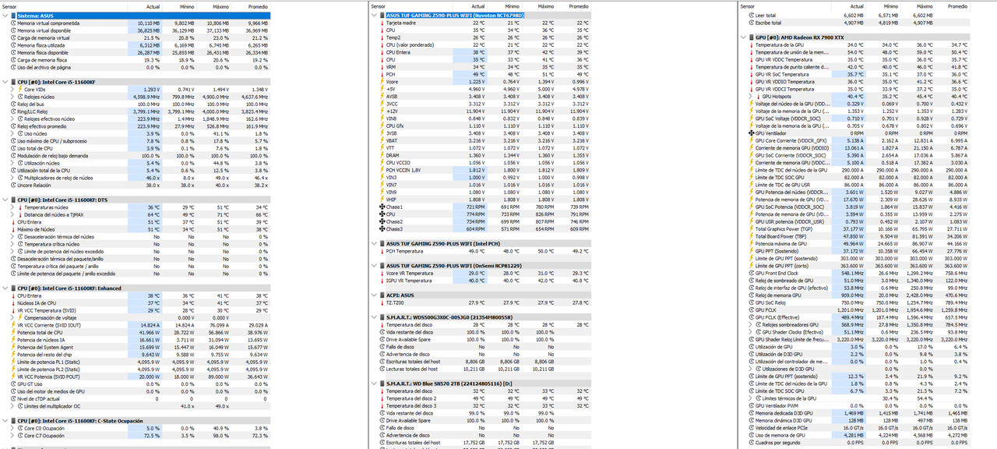997x449 pixels.
Task: Expand the Multiplicadores de reloj de núcleo row
Action: tap(12, 178)
